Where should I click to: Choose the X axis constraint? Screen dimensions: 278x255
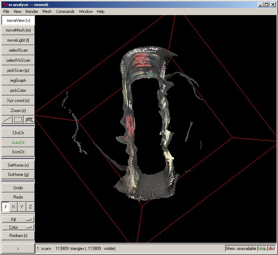[14, 207]
